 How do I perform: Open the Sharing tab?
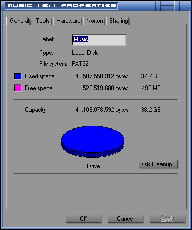(x=118, y=21)
